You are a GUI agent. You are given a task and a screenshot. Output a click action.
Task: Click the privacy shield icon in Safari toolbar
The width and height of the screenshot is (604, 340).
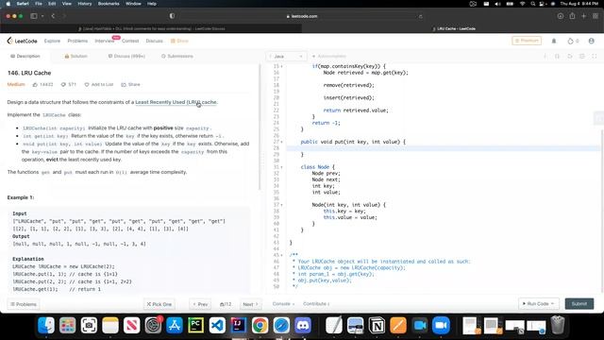(x=172, y=16)
